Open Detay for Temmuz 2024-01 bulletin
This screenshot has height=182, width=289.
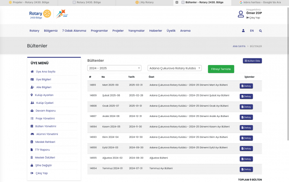click(246, 169)
